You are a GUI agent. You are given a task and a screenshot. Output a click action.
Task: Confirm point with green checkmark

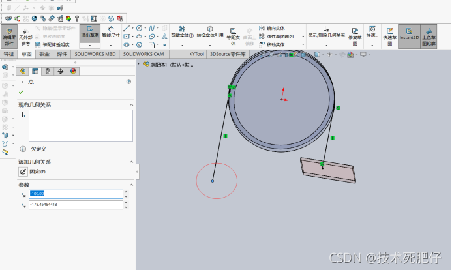[x=21, y=92]
